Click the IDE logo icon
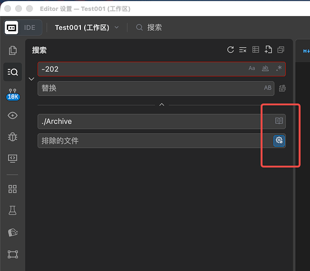Viewport: 310px width, 271px height. pos(11,28)
